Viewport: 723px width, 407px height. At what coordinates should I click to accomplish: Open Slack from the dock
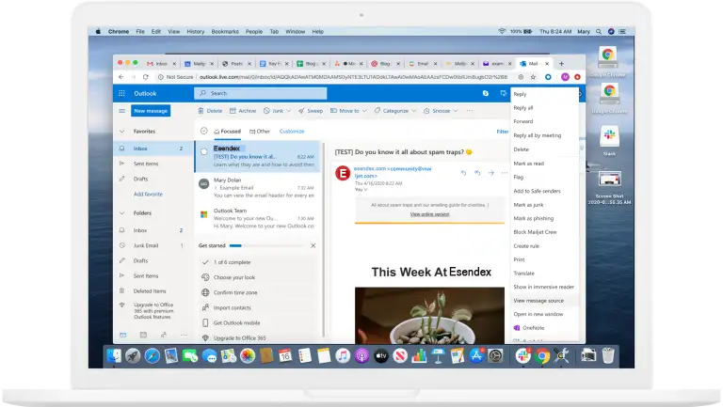pos(522,356)
